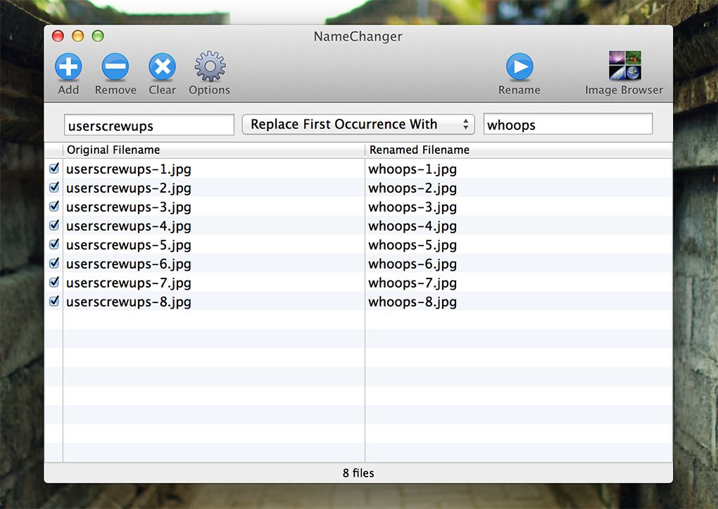Click the whoops-5.jpg renamed filename
Screen dimensions: 718x509
pos(412,245)
